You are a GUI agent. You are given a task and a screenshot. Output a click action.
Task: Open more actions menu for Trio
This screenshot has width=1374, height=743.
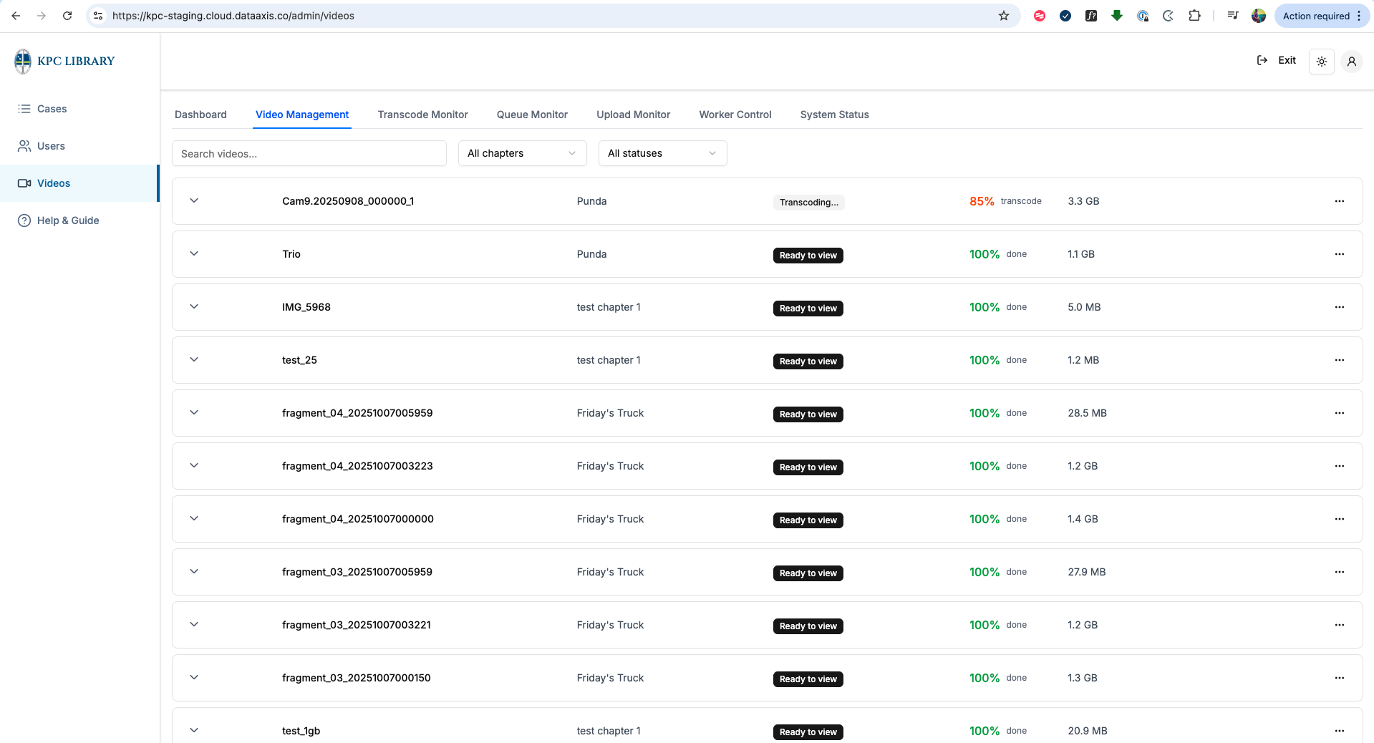1340,254
